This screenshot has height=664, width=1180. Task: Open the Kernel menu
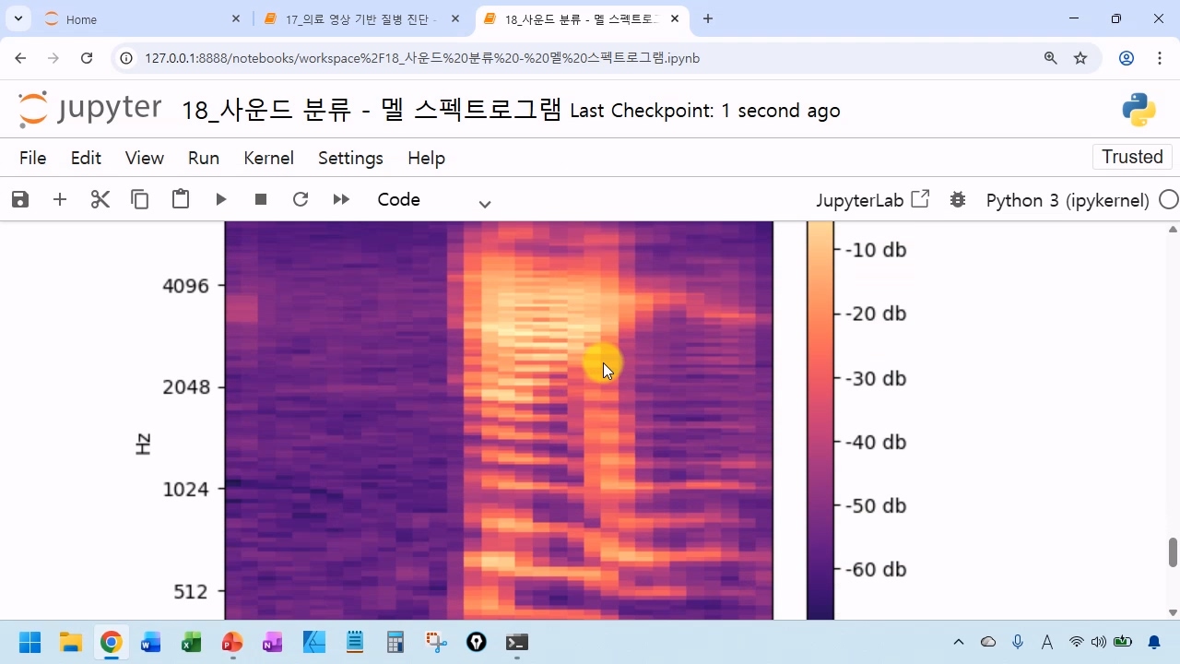tap(269, 158)
